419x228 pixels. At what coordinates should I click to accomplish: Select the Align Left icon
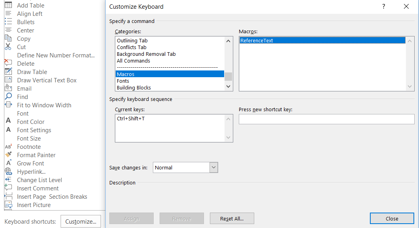[8, 13]
